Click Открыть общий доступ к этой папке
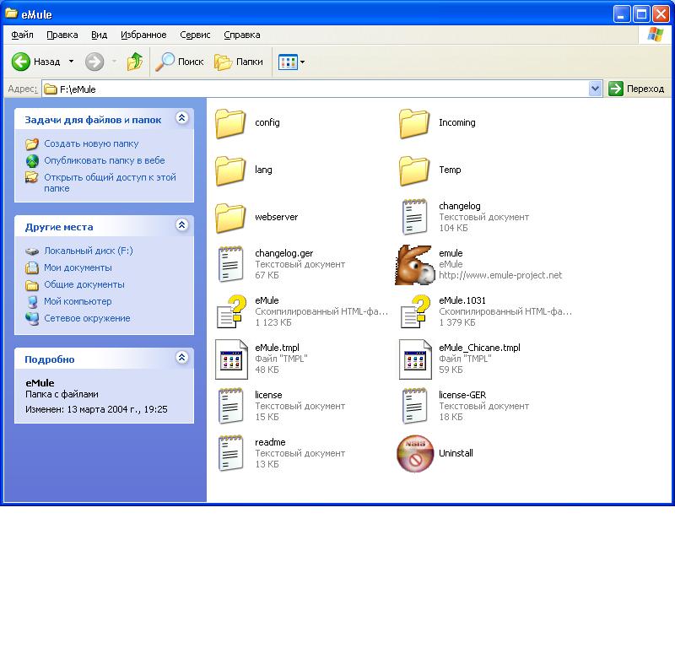 click(x=111, y=183)
